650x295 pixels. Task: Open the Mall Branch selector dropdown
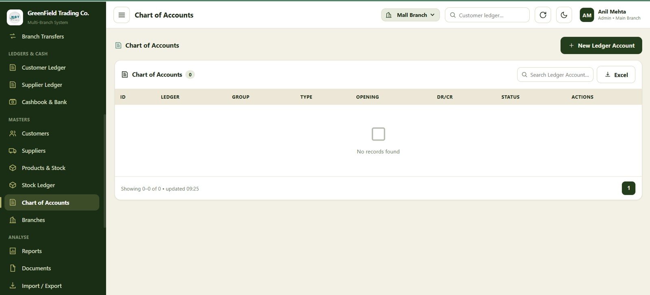[x=410, y=15]
